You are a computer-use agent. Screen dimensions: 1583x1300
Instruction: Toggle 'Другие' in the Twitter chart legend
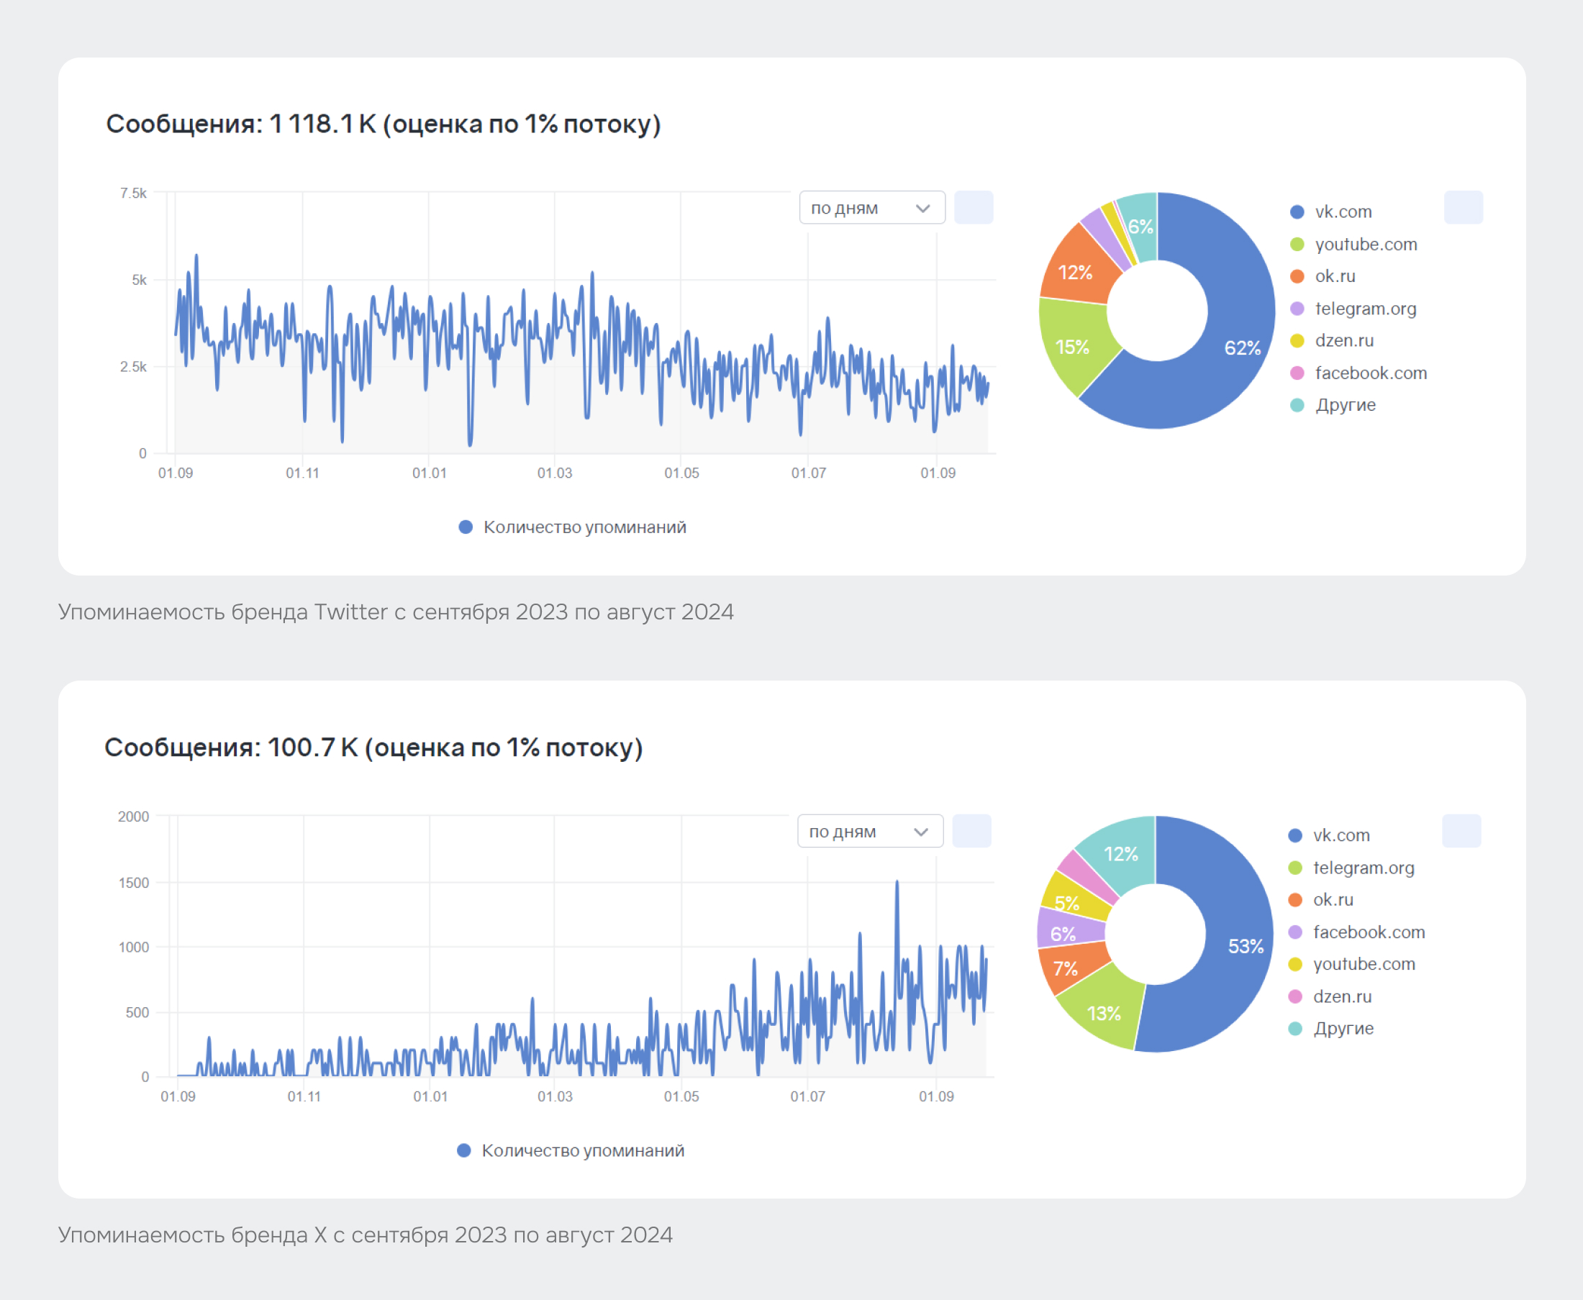pos(1333,405)
